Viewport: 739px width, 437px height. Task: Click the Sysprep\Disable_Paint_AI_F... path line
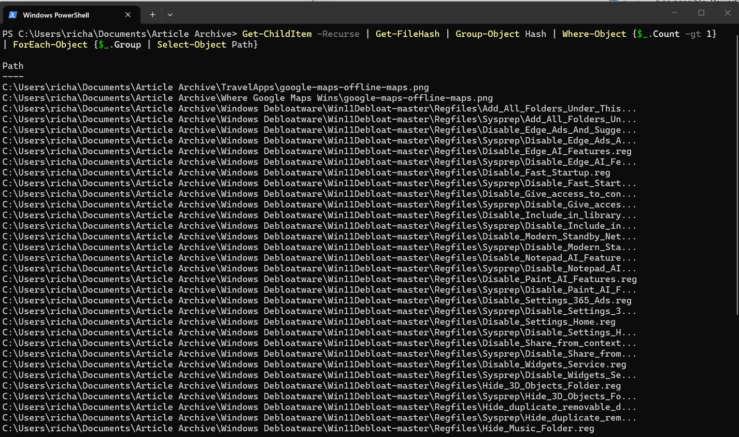pos(319,290)
